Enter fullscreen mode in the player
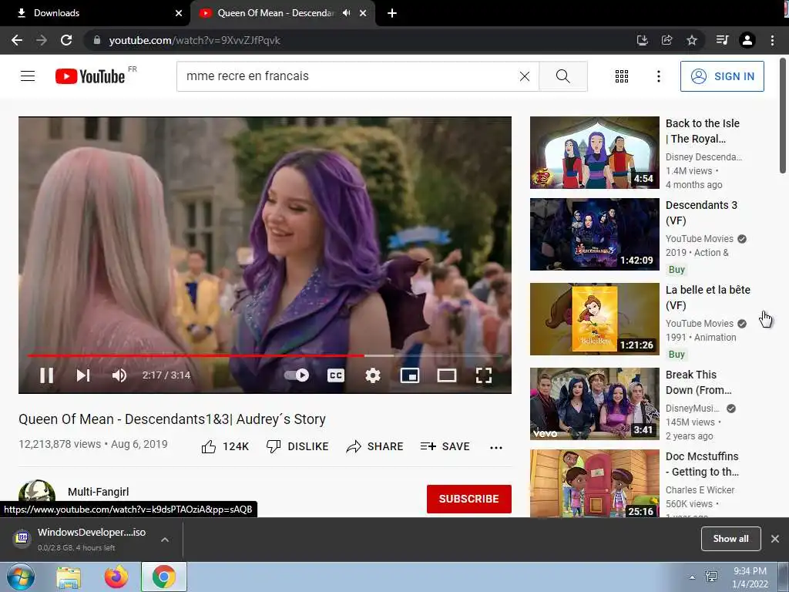Screen dimensions: 789x592 (484, 375)
